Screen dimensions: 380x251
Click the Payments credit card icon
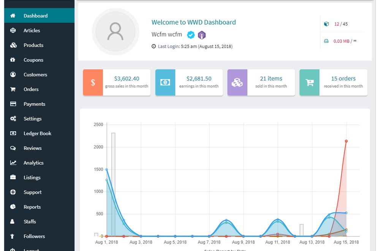13,104
